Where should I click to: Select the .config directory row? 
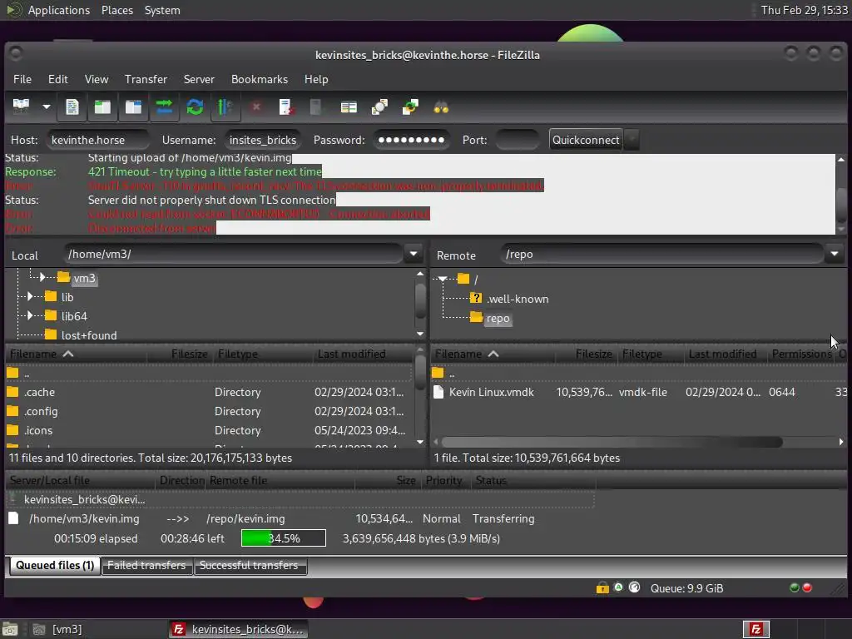tap(209, 411)
